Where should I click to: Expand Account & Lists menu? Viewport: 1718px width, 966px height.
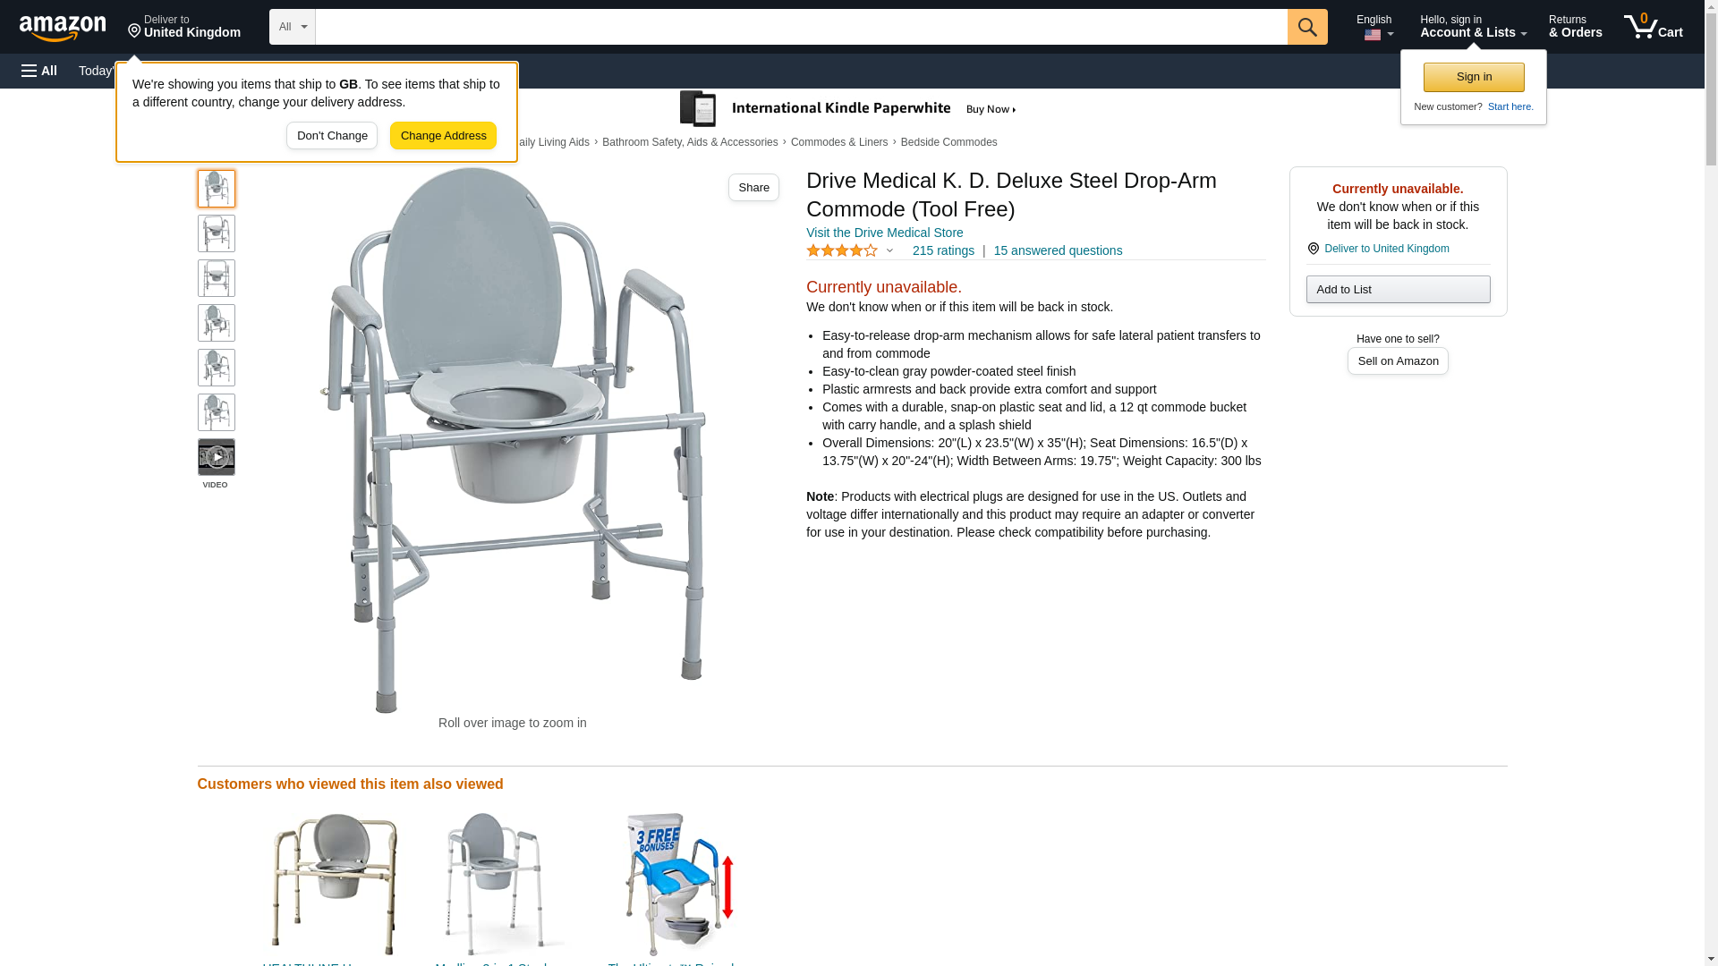coord(1473,27)
